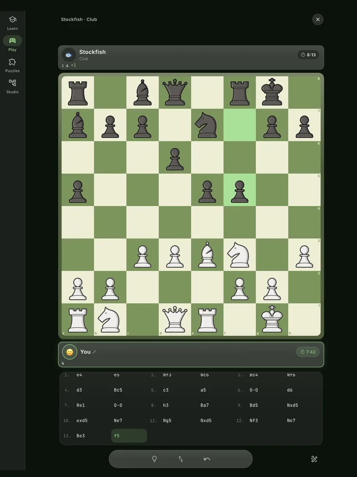Viewport: 357px width, 477px height.
Task: Open the annotate pencil icon at bottom right
Action: (314, 459)
